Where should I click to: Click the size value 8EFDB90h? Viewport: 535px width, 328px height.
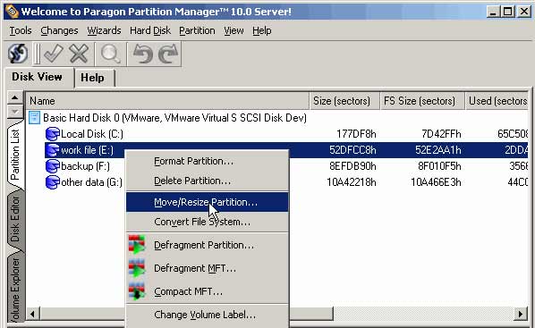(x=352, y=166)
